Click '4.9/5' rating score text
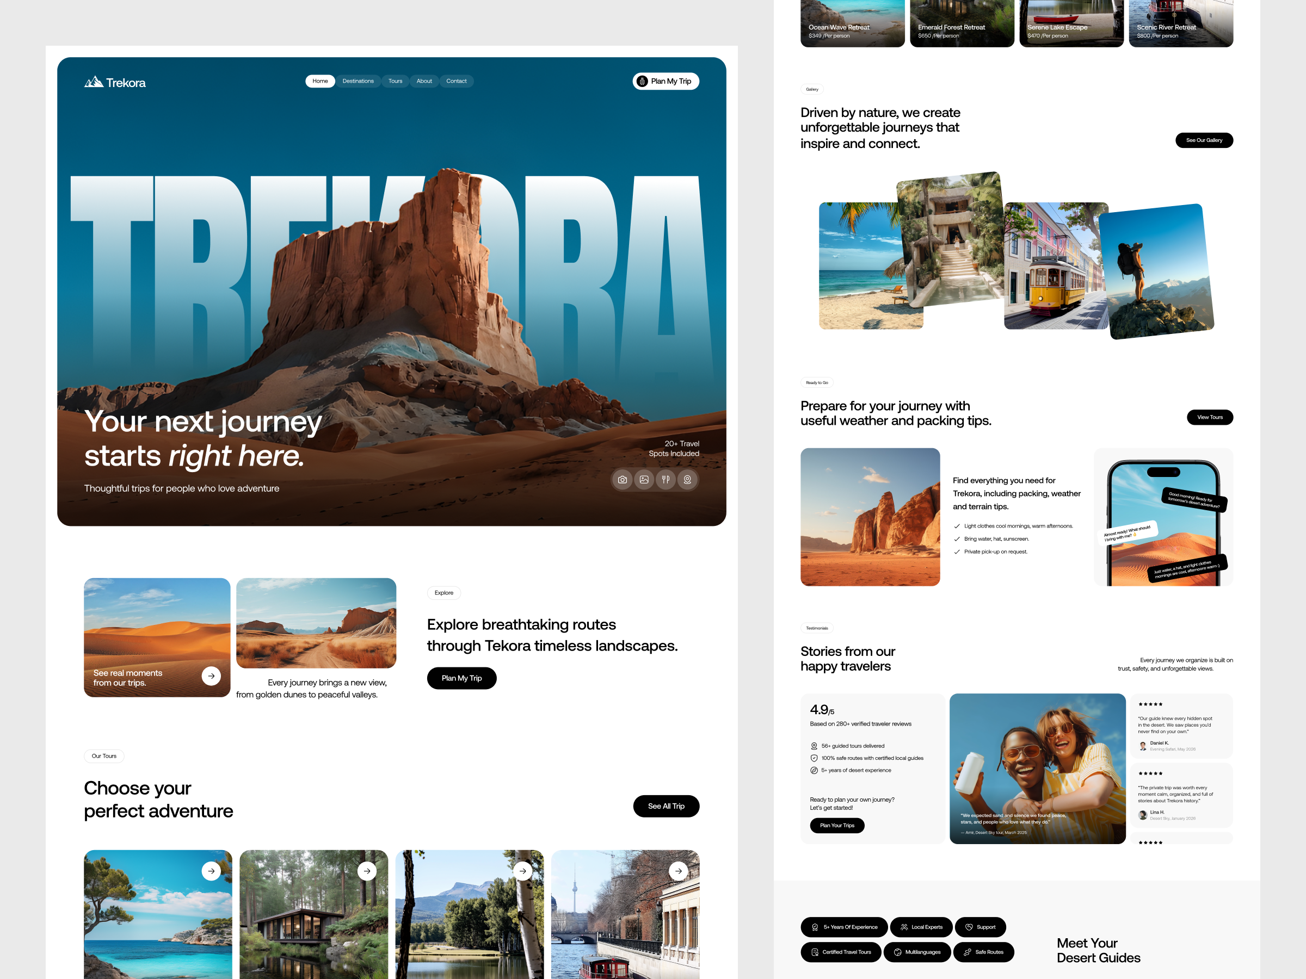Viewport: 1306px width, 979px height. tap(822, 710)
